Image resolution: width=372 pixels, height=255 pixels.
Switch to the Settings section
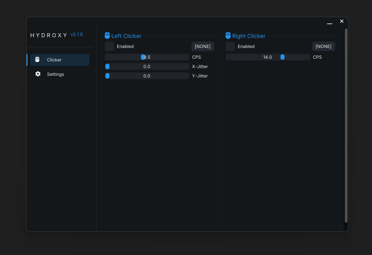pyautogui.click(x=55, y=74)
